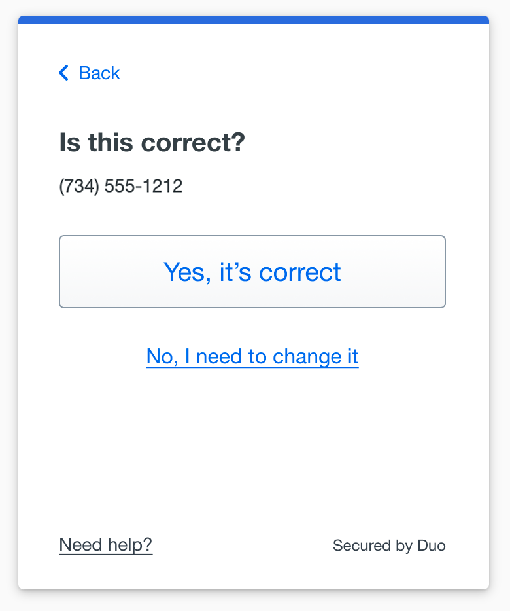This screenshot has height=611, width=510.
Task: Return to previous step using Back
Action: pos(88,73)
